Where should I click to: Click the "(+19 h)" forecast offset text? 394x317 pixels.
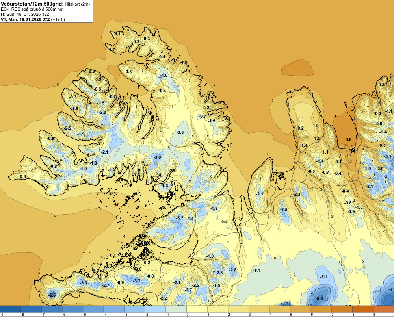coord(58,19)
